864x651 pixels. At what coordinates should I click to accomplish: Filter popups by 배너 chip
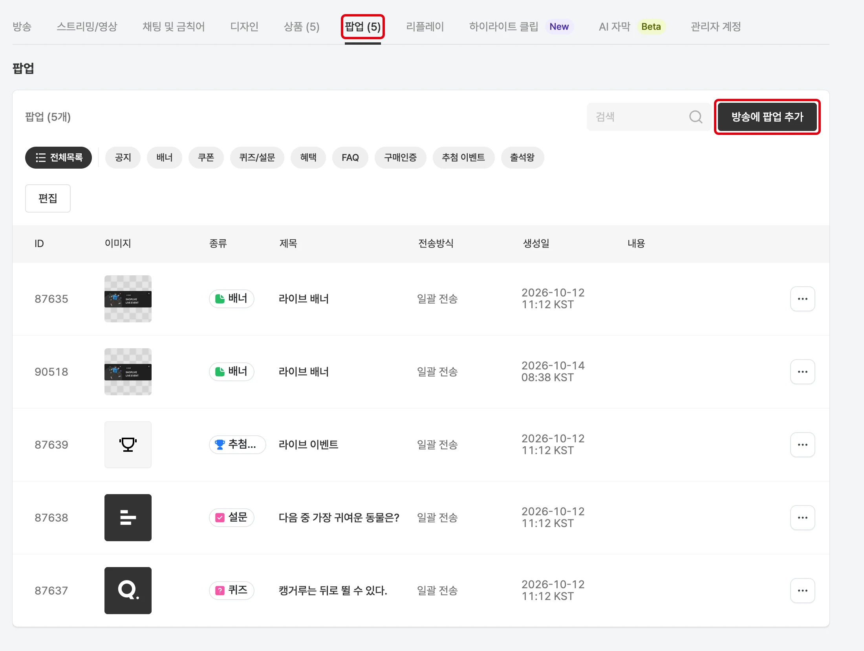tap(165, 158)
